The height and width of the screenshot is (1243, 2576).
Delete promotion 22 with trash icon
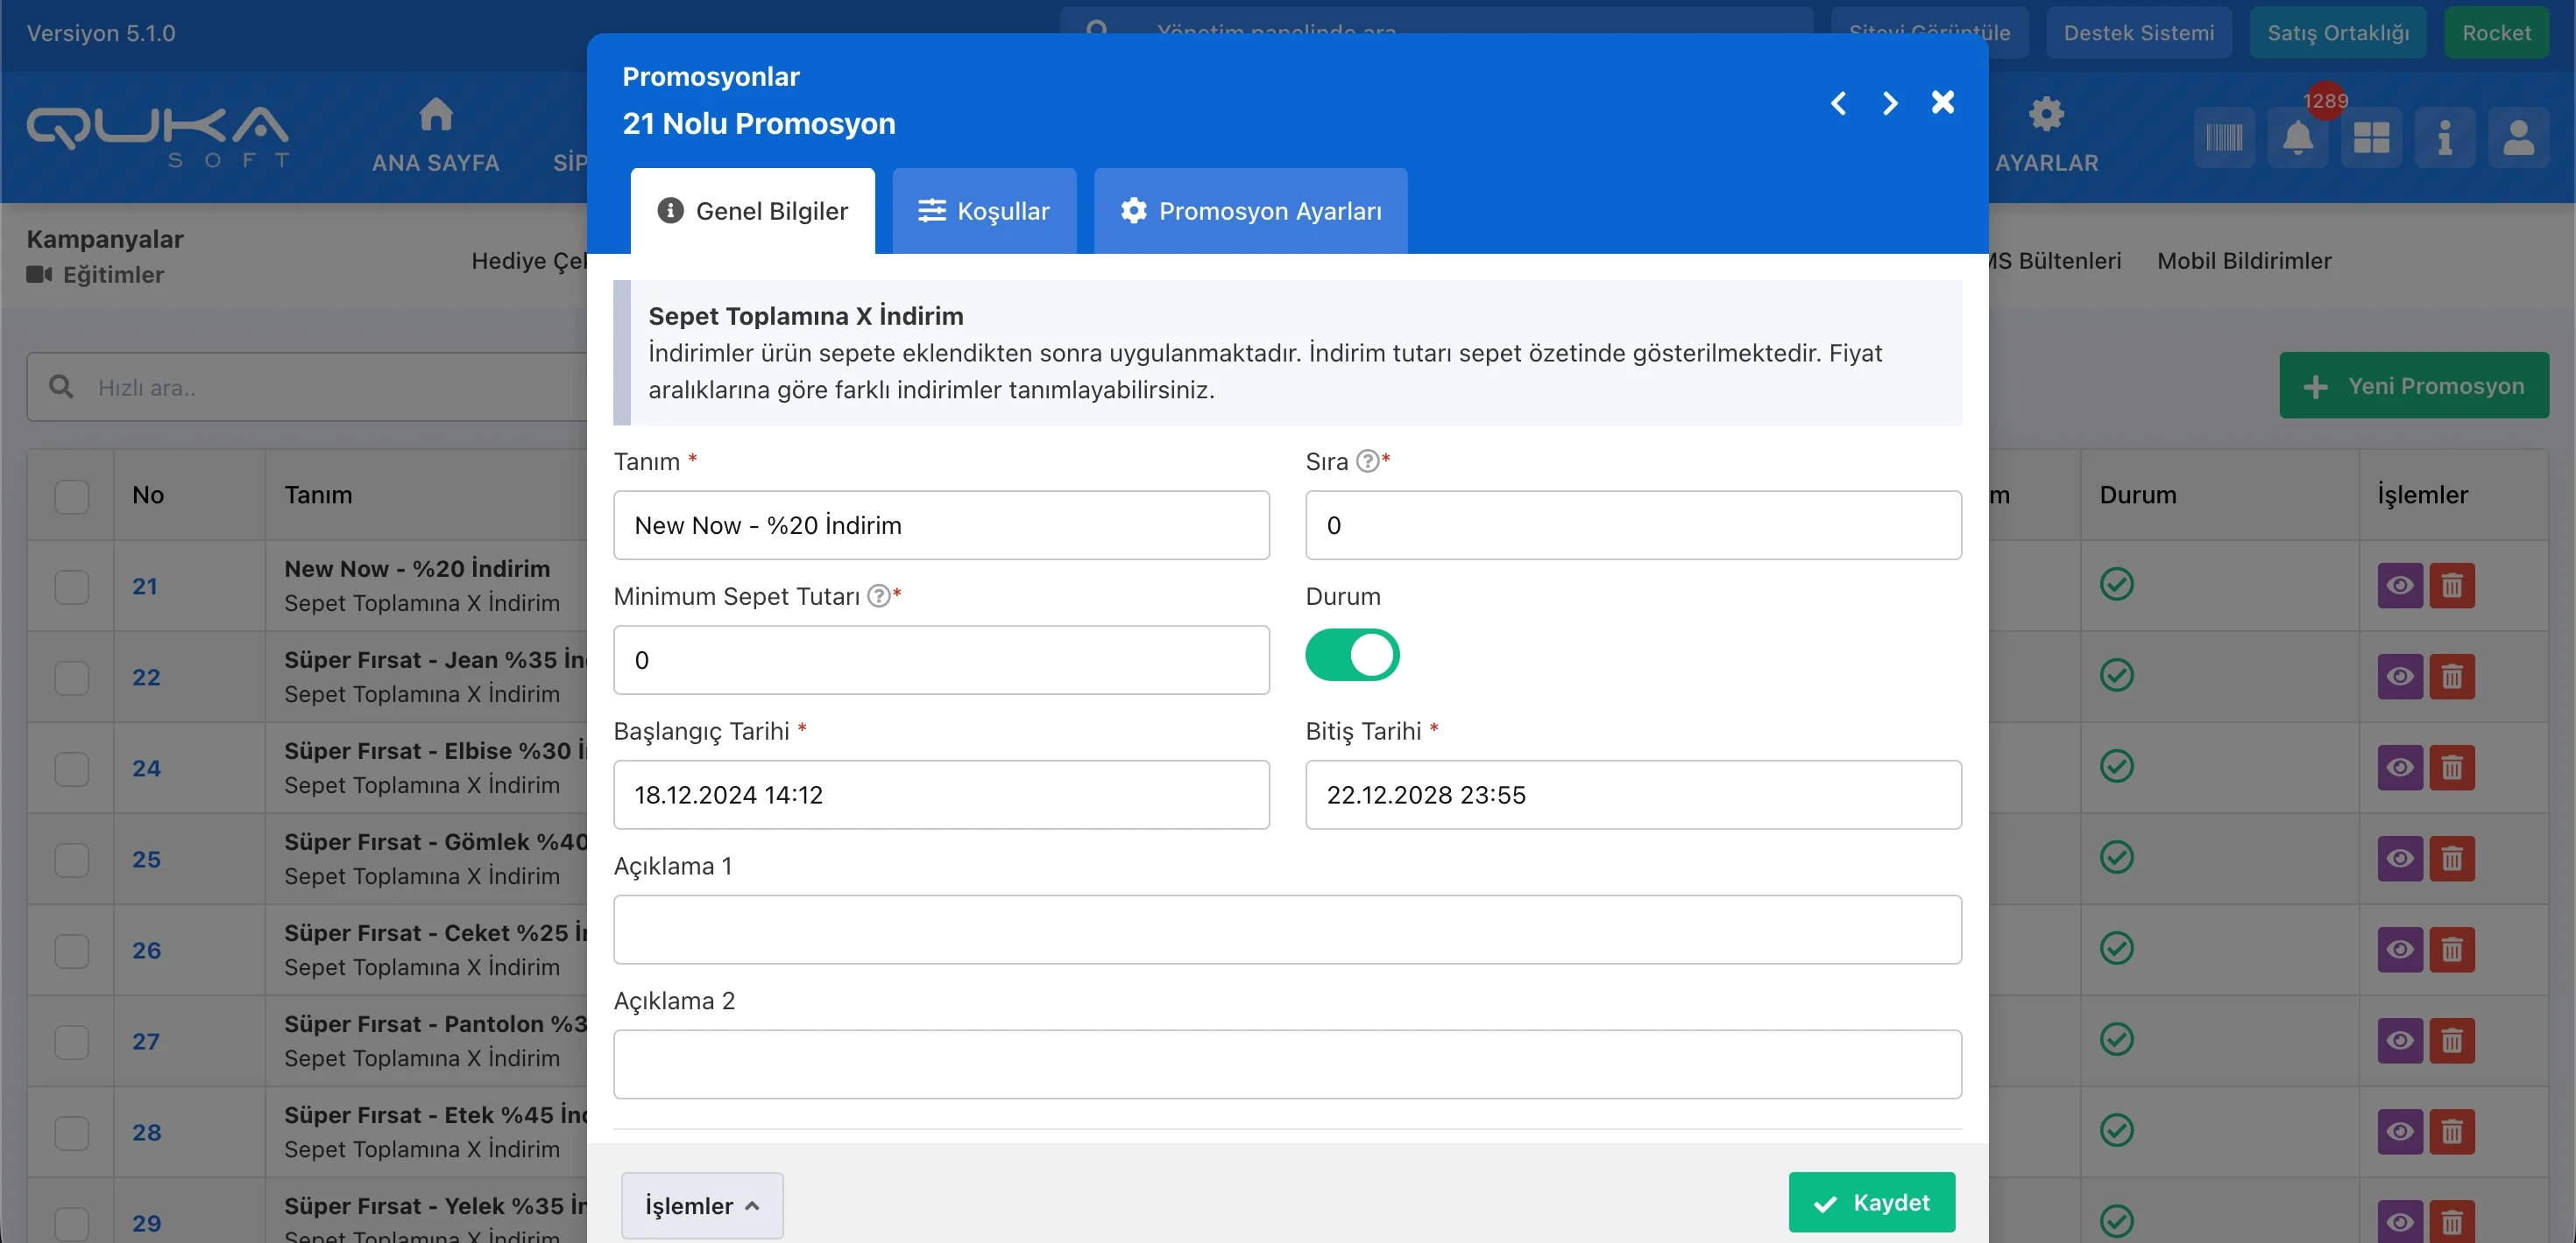(2452, 677)
